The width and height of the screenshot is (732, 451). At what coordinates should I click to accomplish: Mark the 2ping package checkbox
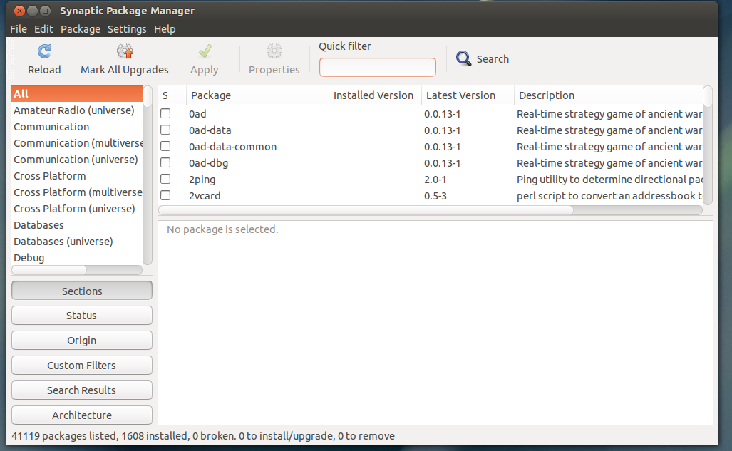pyautogui.click(x=165, y=180)
